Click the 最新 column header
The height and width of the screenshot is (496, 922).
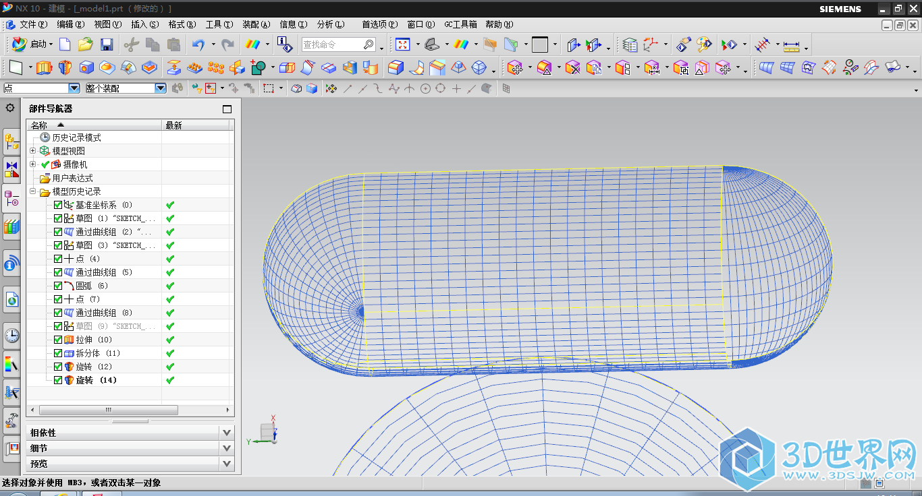point(196,125)
